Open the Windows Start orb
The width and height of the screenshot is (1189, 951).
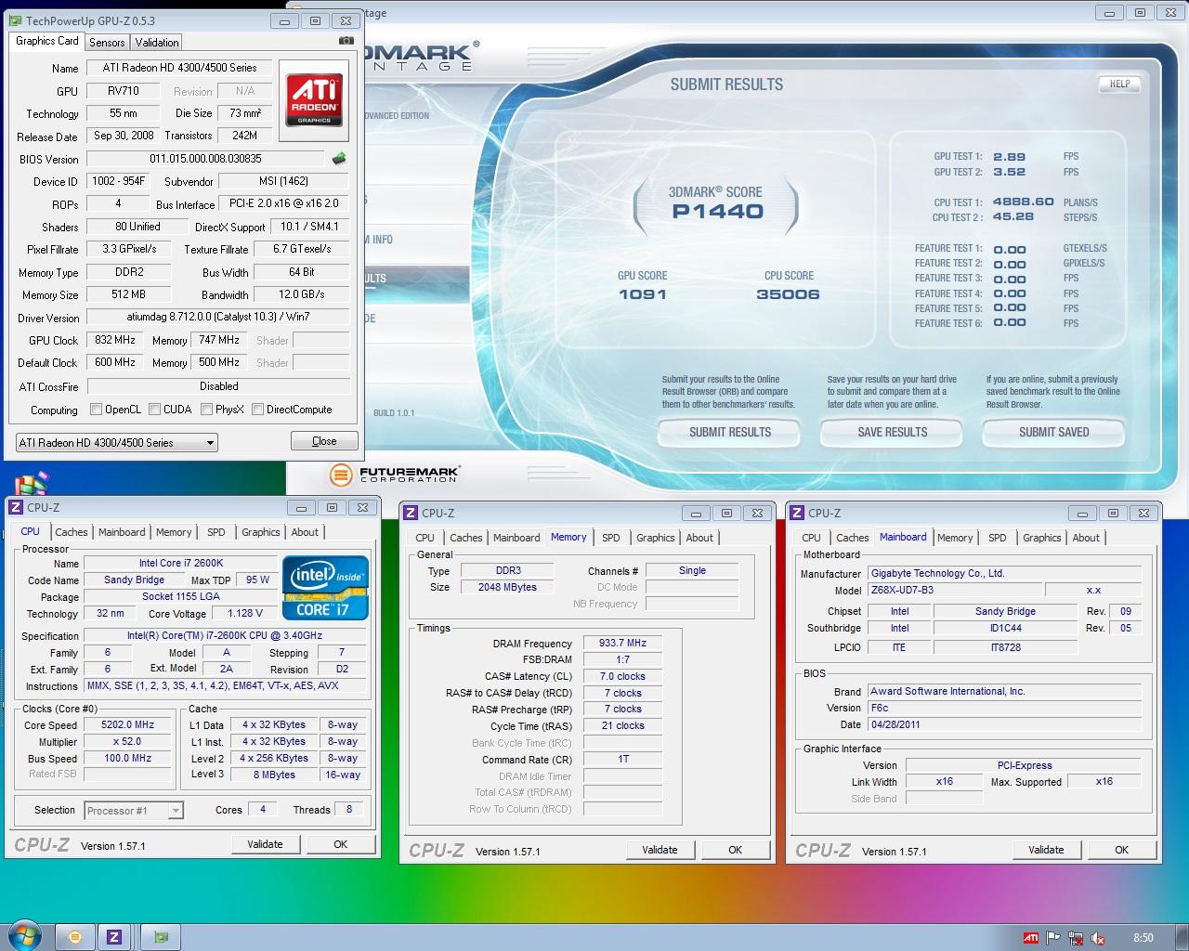(x=24, y=936)
